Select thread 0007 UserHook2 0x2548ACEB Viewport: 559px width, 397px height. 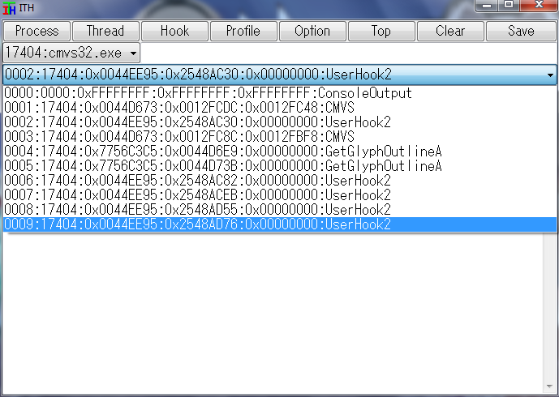[x=280, y=195]
